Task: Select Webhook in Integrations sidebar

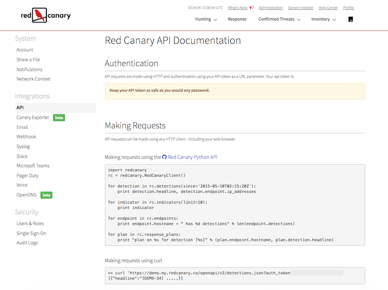Action: pyautogui.click(x=26, y=137)
